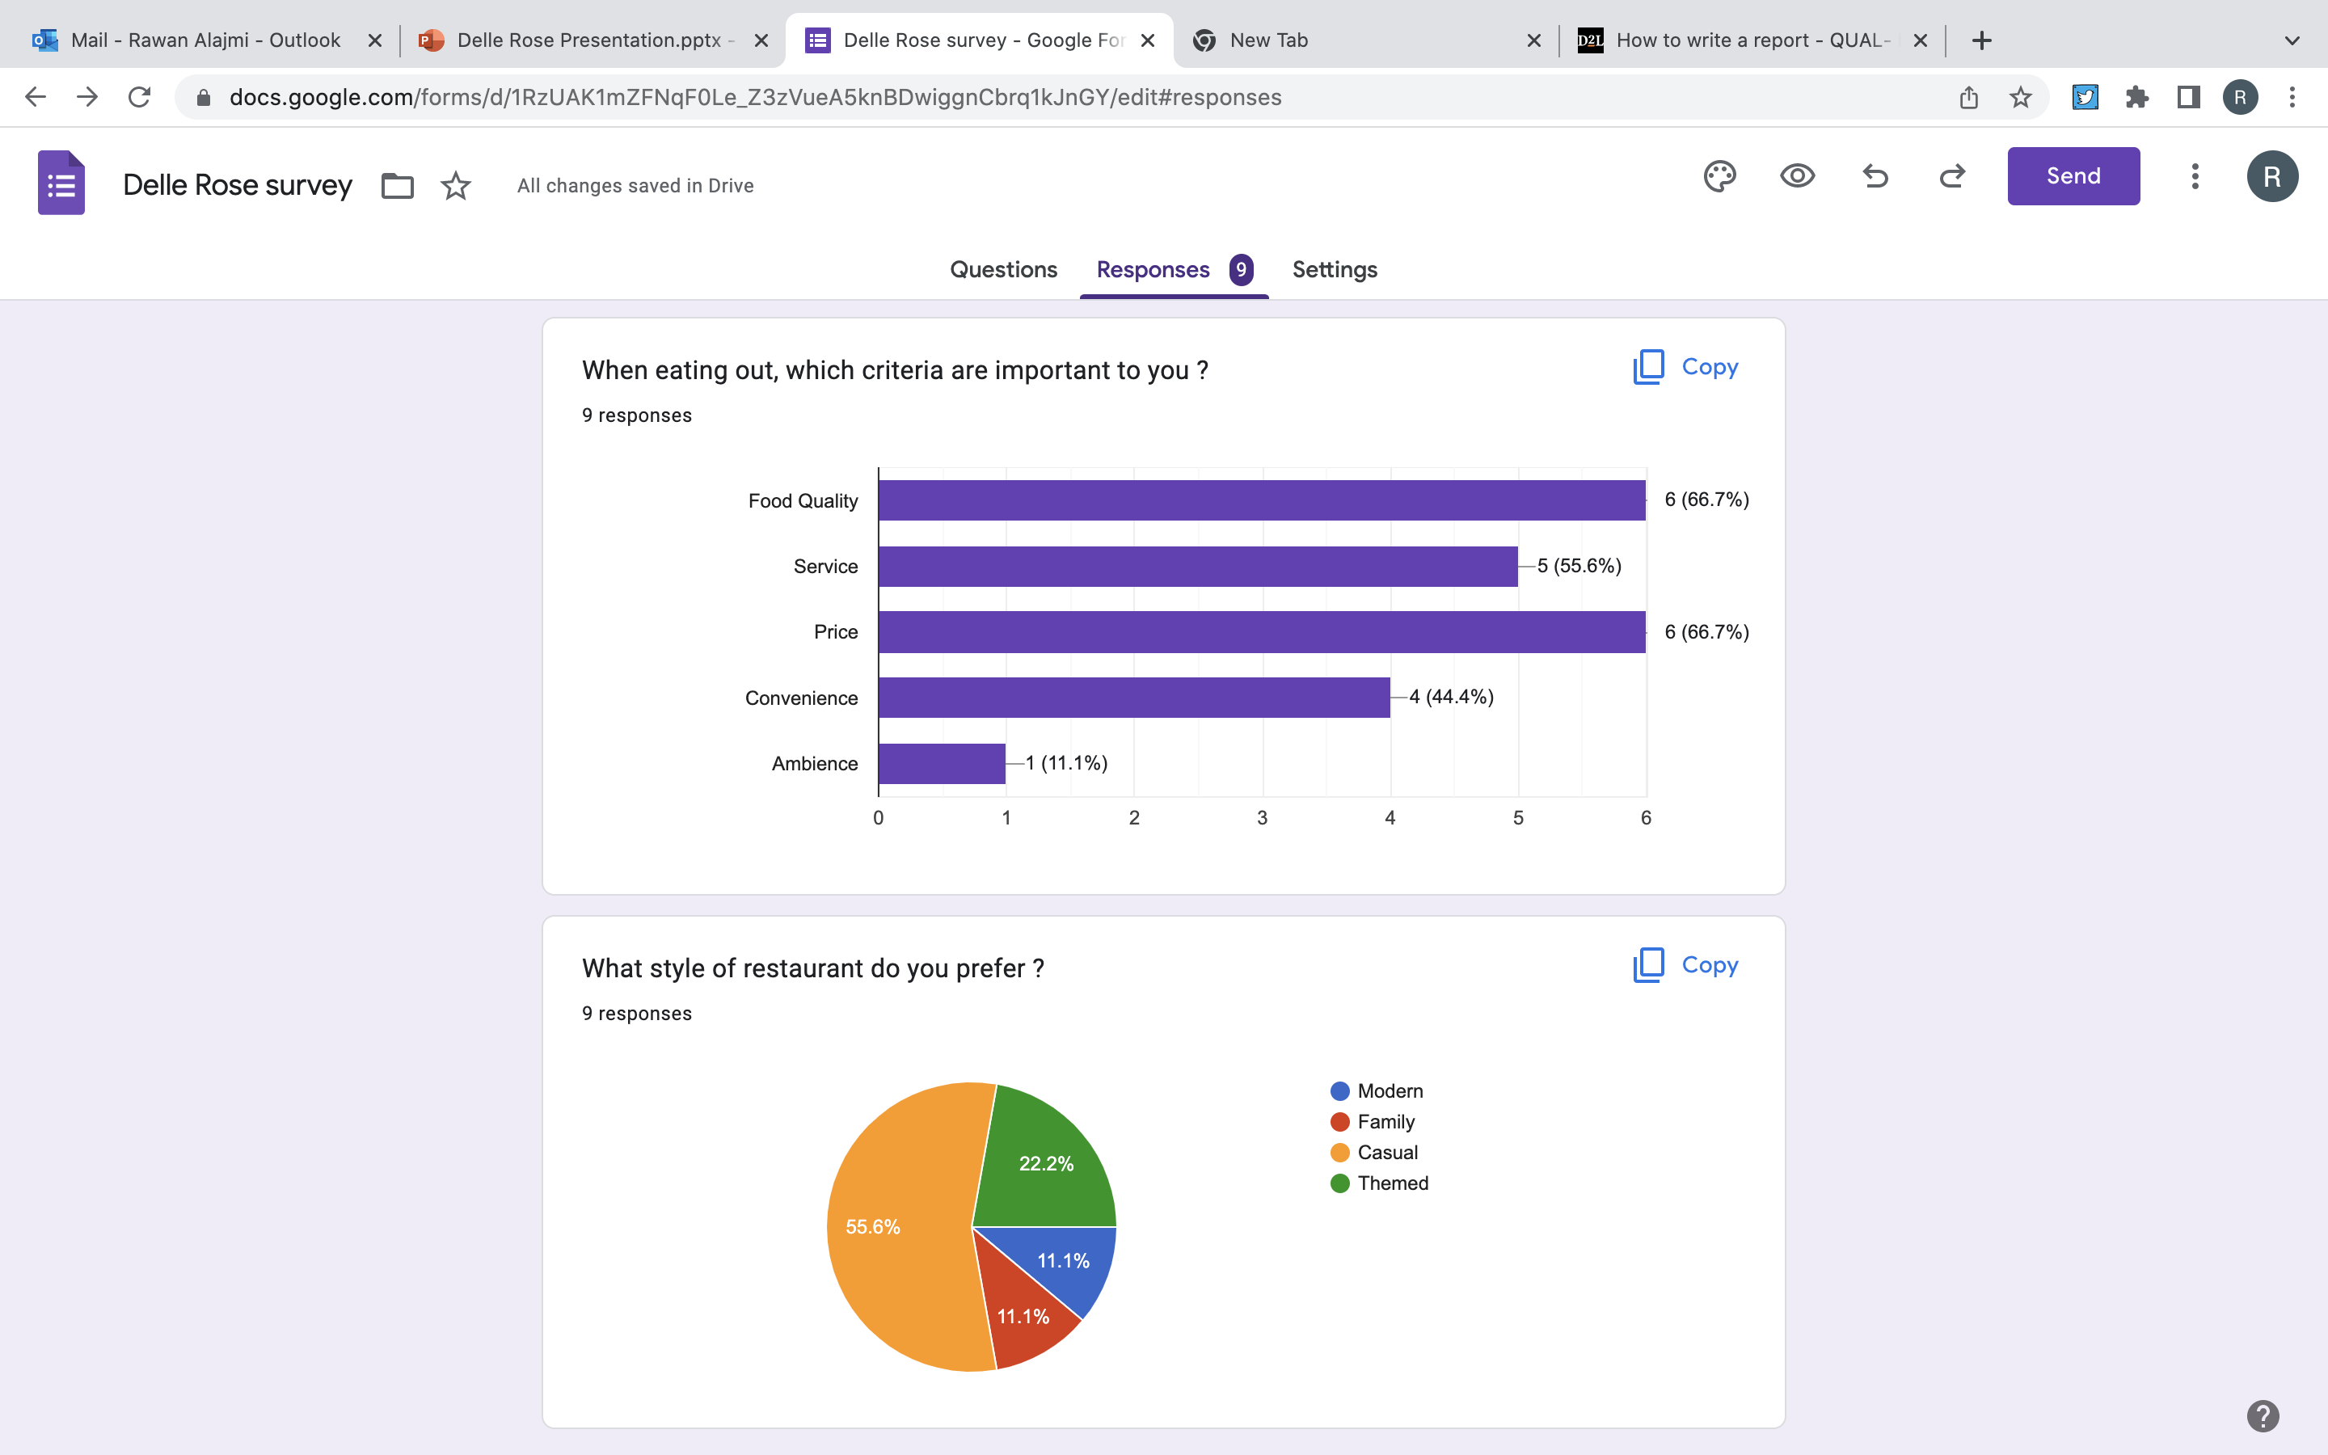This screenshot has width=2328, height=1455.
Task: Open the Extensions puzzle icon
Action: tap(2136, 97)
